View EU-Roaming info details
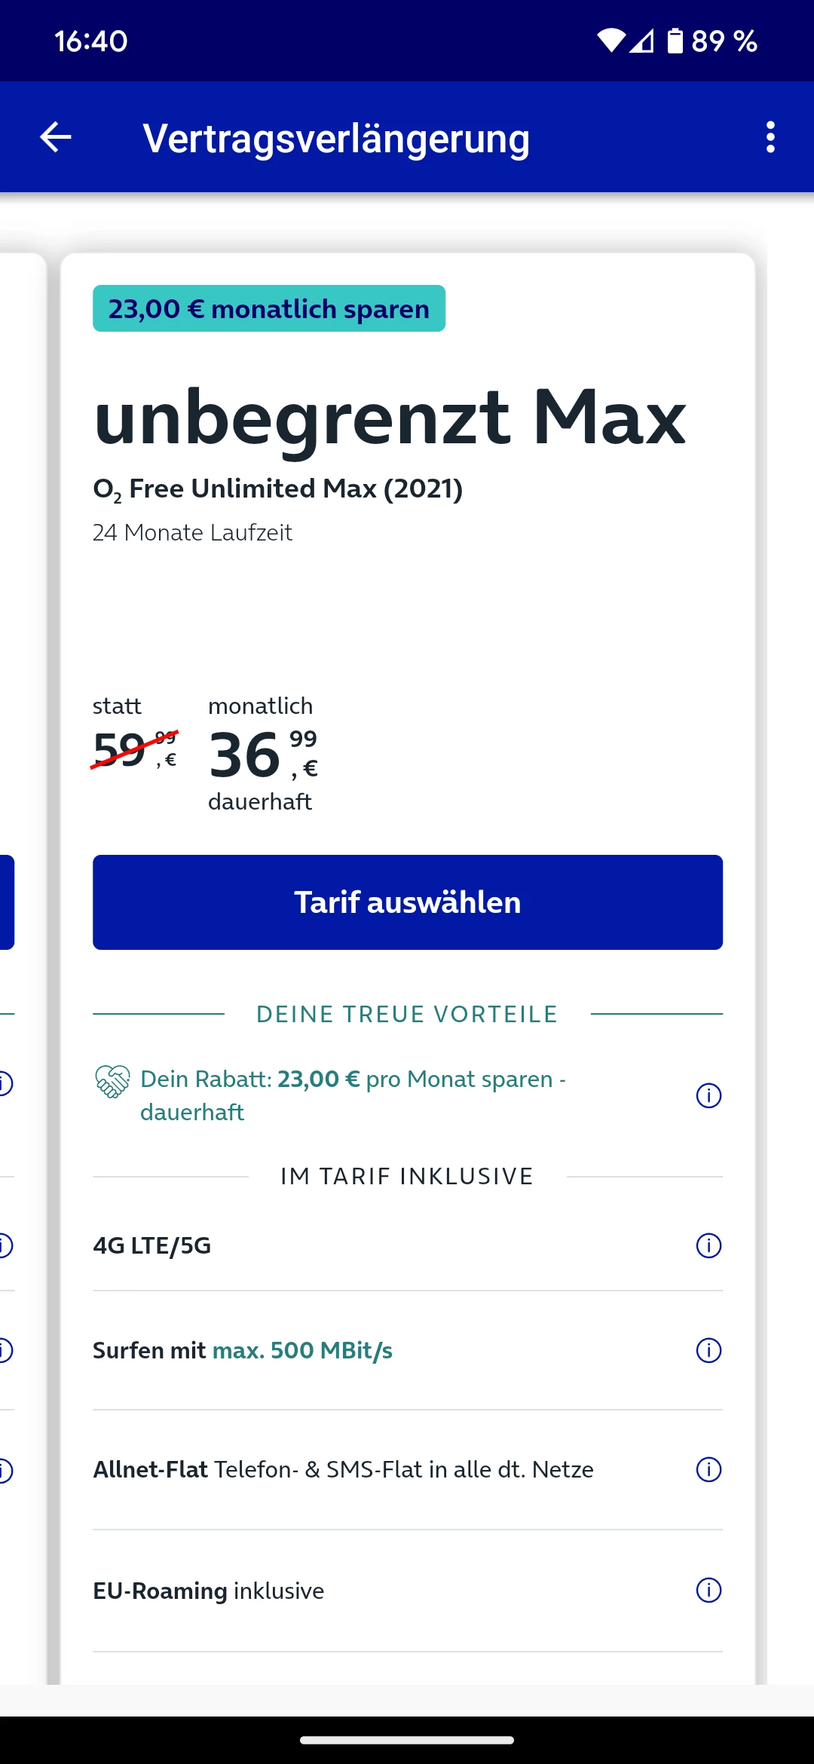Screen dimensions: 814x1764 click(x=708, y=1591)
